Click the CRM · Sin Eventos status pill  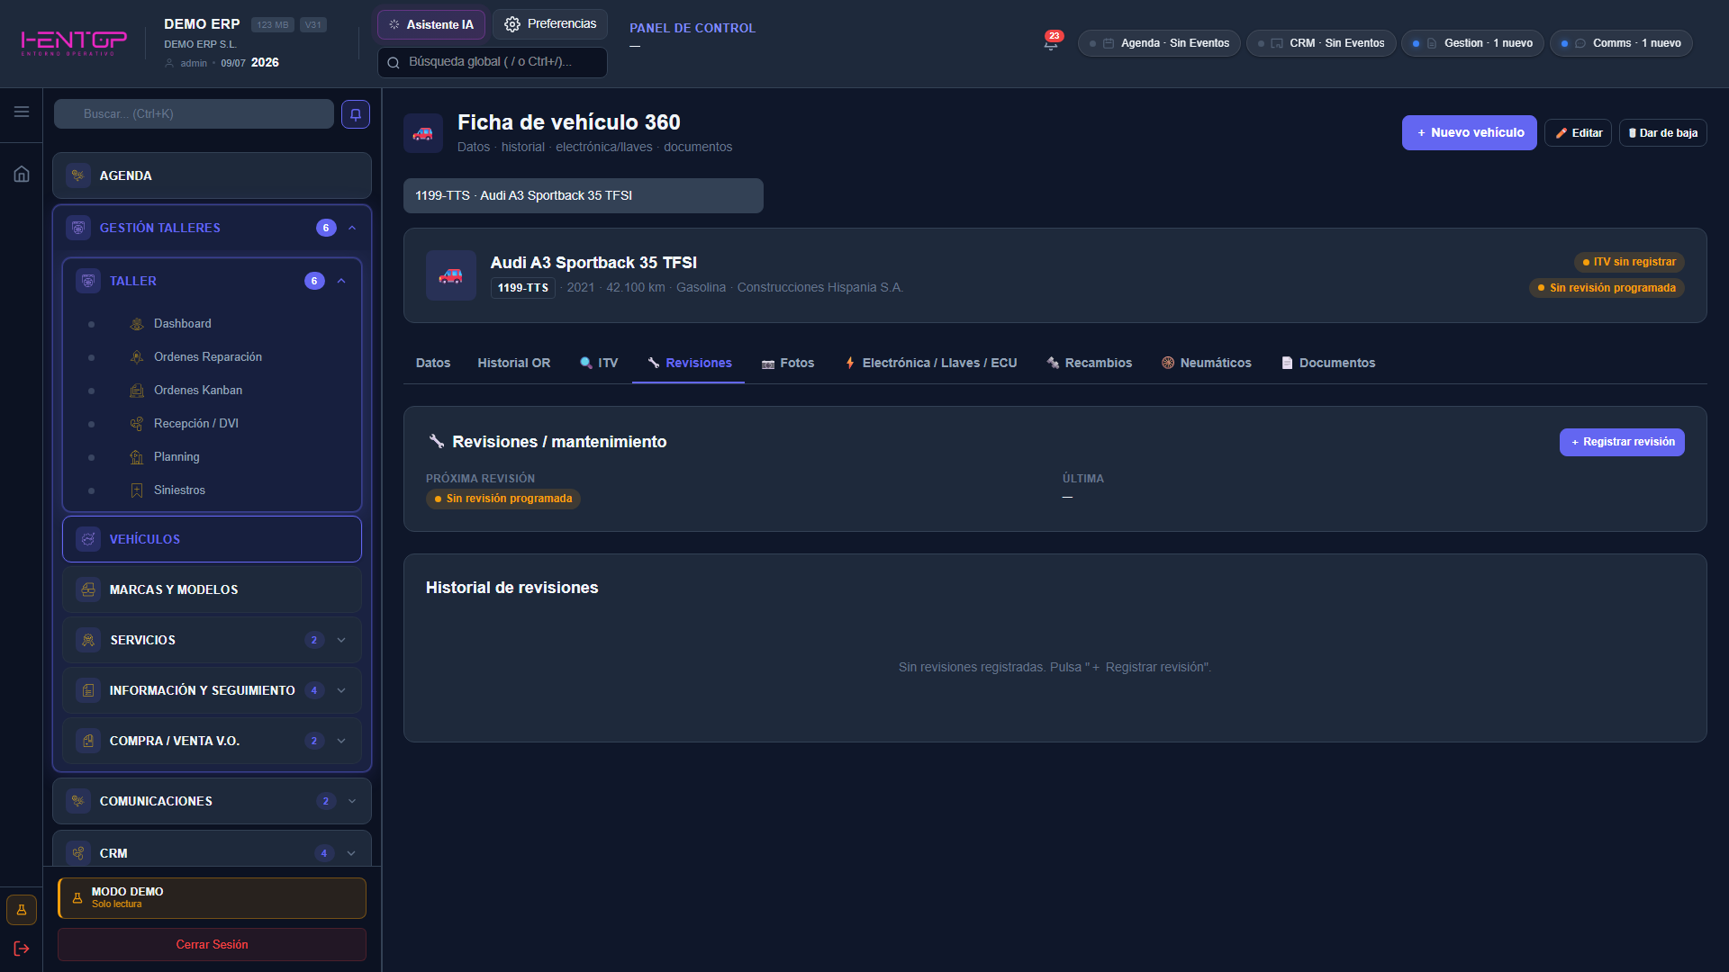click(1321, 43)
